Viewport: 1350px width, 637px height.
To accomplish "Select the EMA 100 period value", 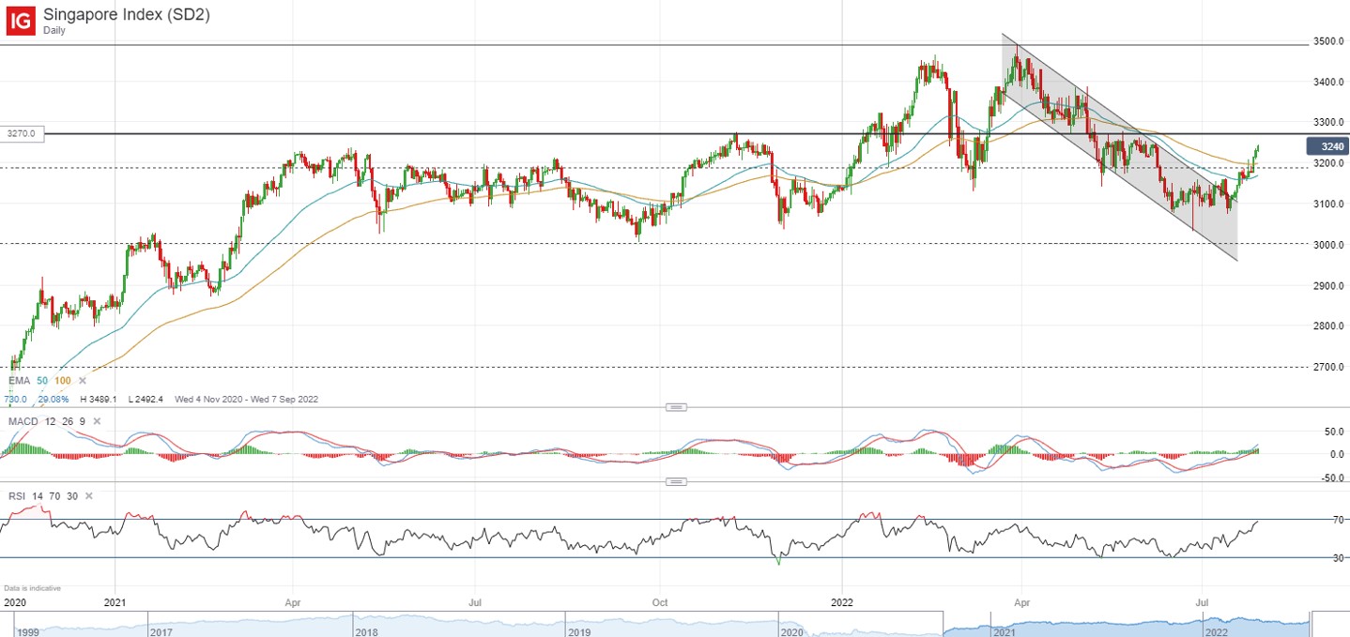I will 63,380.
